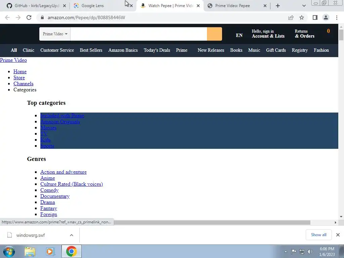Open Music in the nav bar
The height and width of the screenshot is (258, 344).
pos(254,50)
